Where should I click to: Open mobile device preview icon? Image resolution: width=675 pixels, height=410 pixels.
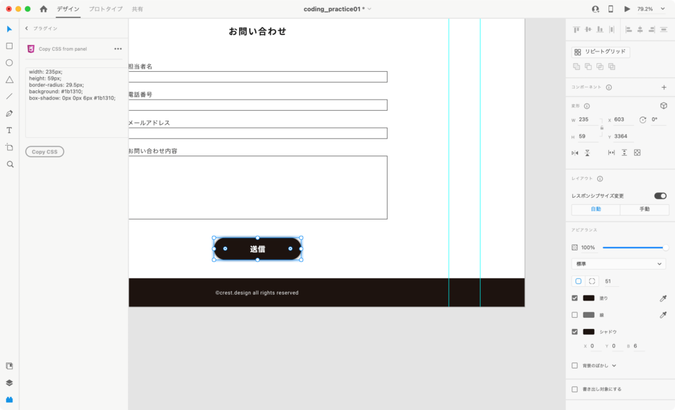point(611,9)
